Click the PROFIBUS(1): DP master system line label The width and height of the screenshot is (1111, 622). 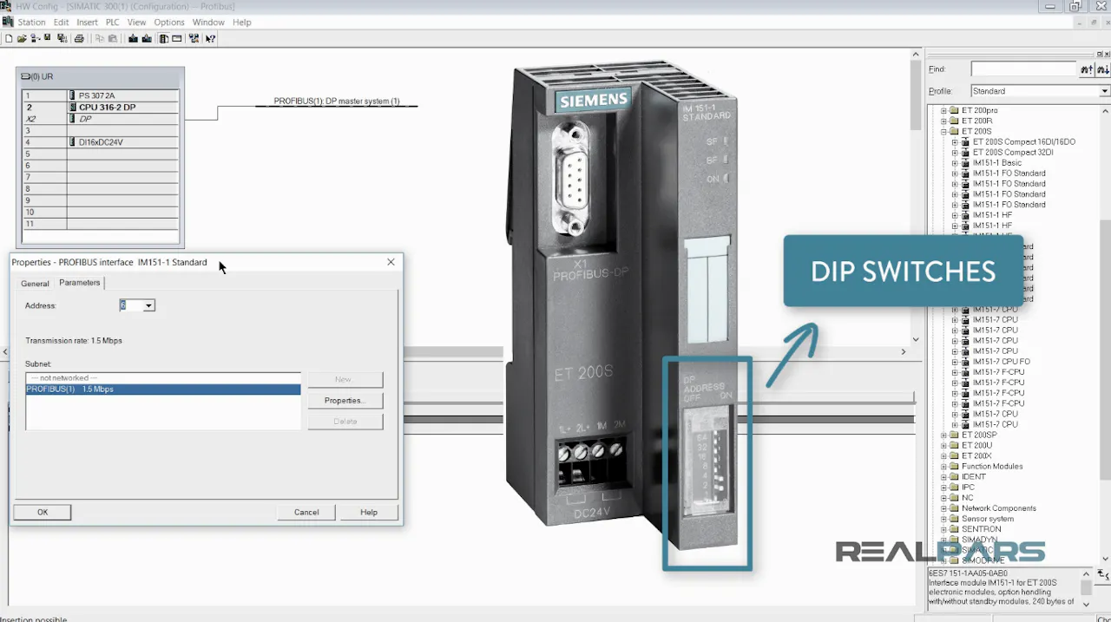[x=337, y=101]
